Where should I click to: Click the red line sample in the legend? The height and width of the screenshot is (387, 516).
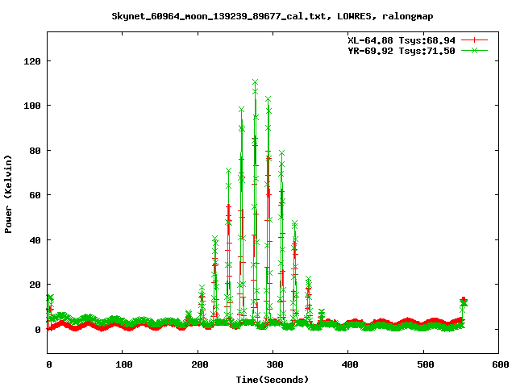476,40
